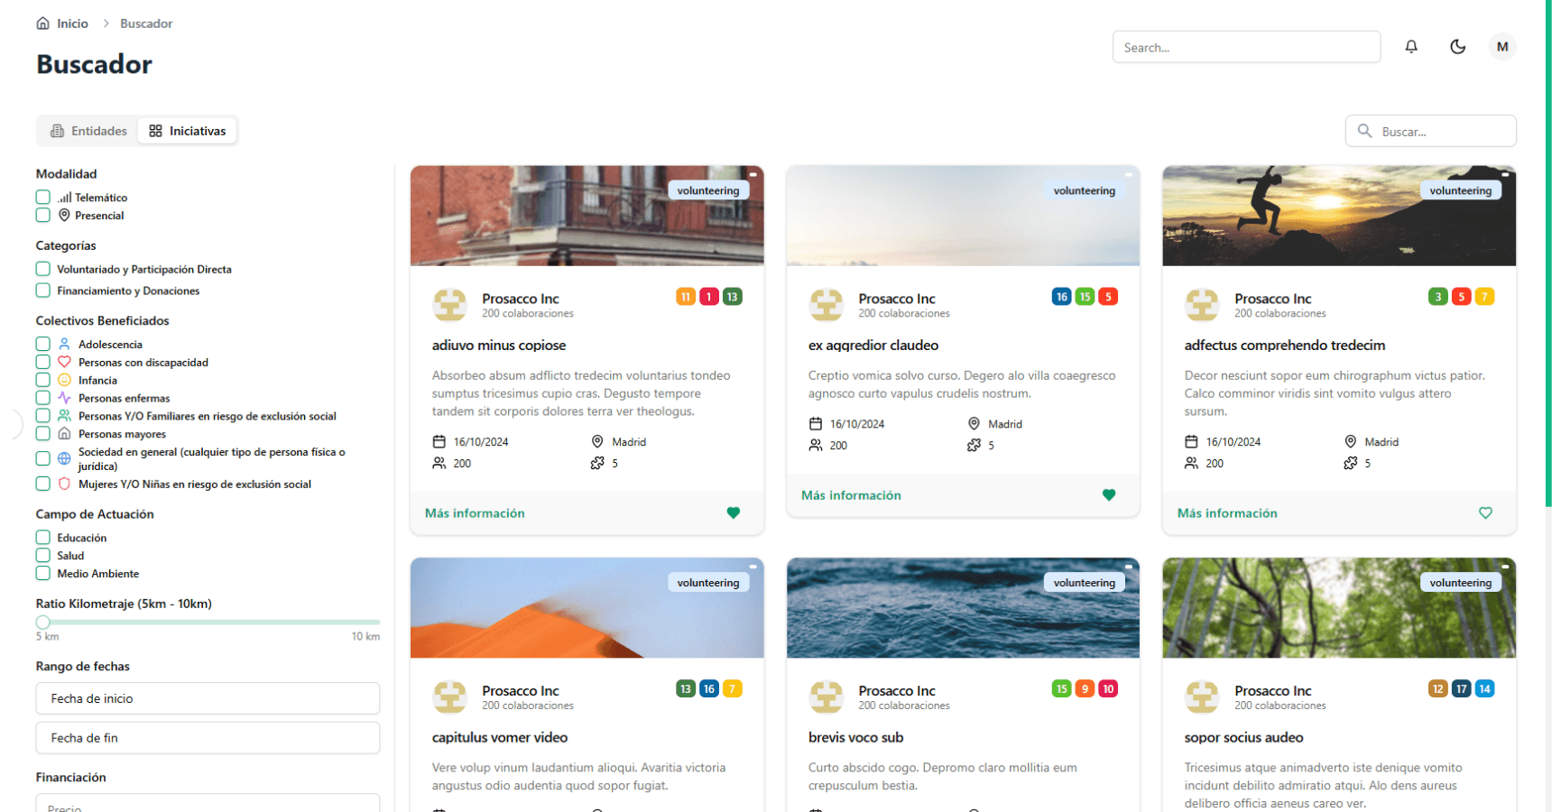
Task: Favorite the 'adfectus comprehendo tredecim' card heart
Action: pyautogui.click(x=1485, y=513)
